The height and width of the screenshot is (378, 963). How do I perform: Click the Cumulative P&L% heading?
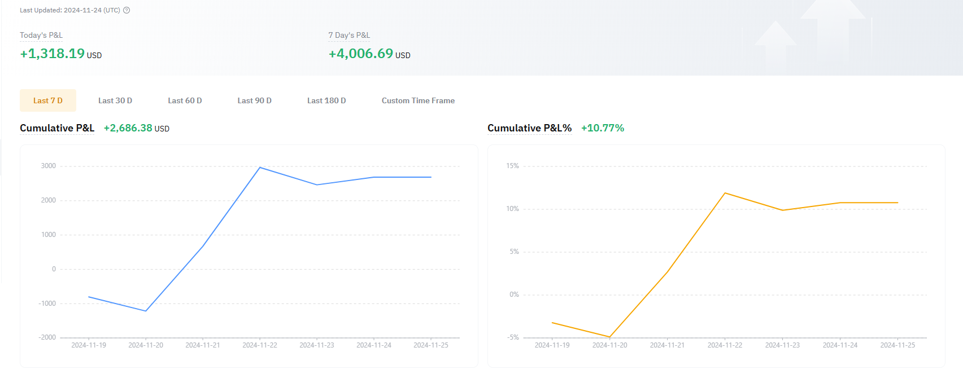point(529,128)
